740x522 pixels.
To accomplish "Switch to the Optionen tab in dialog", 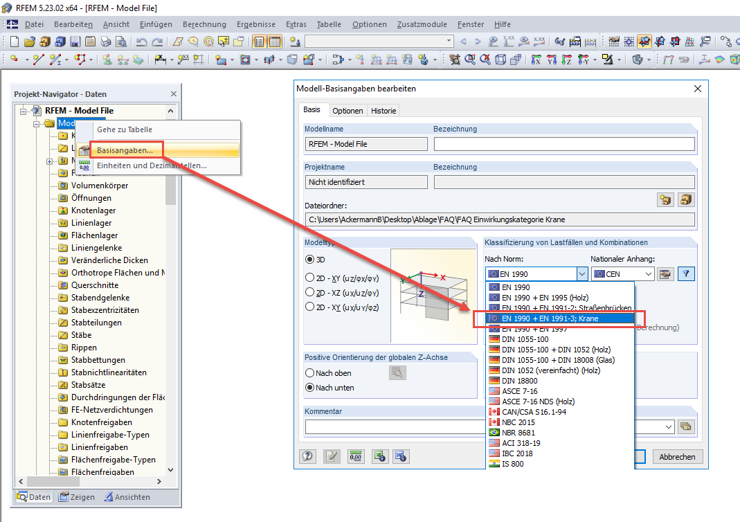I will (x=348, y=111).
